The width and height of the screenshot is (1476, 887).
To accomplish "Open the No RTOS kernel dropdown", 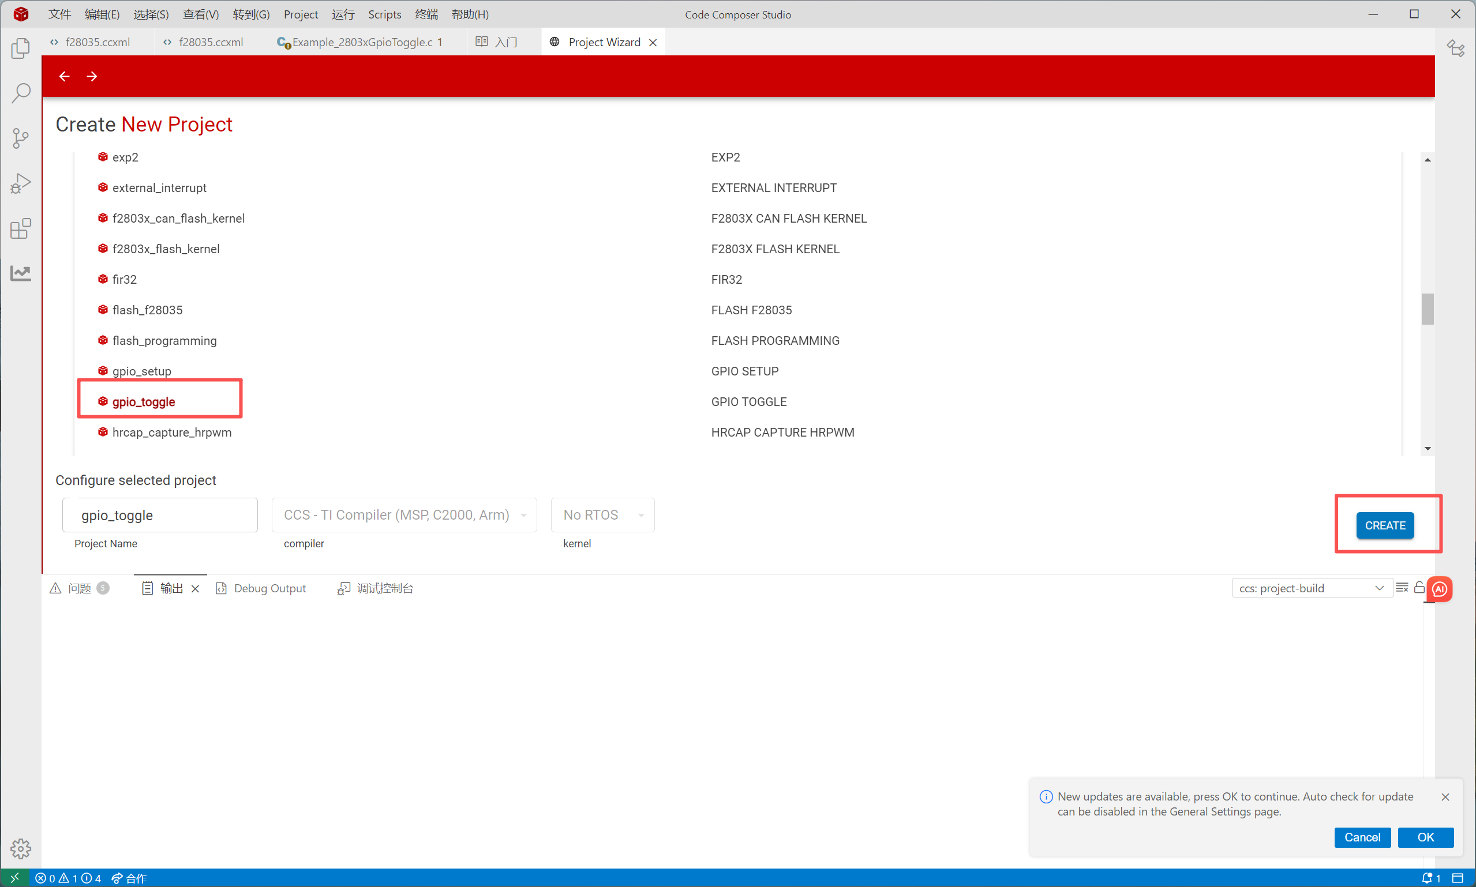I will [602, 514].
